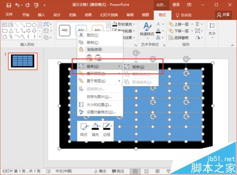Click the 共享 share button
The image size is (237, 175).
(223, 15)
